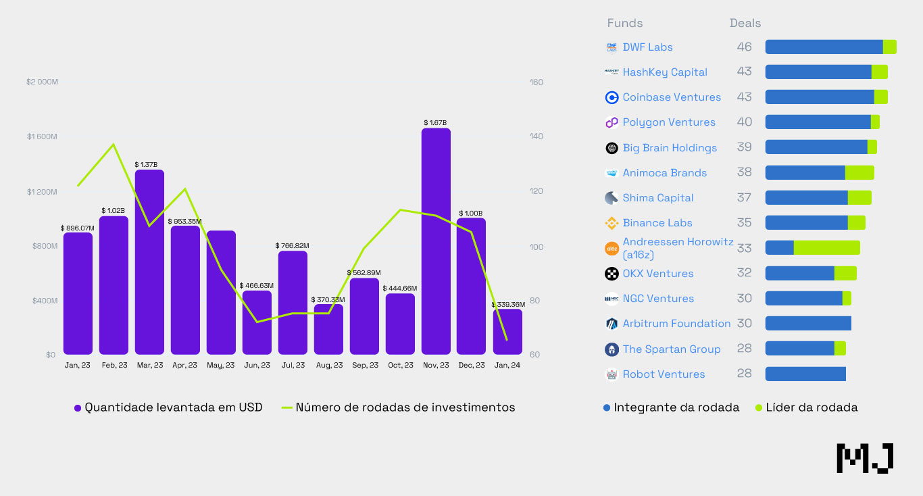Click the Polygon Ventures logo icon
The image size is (923, 496).
point(612,122)
